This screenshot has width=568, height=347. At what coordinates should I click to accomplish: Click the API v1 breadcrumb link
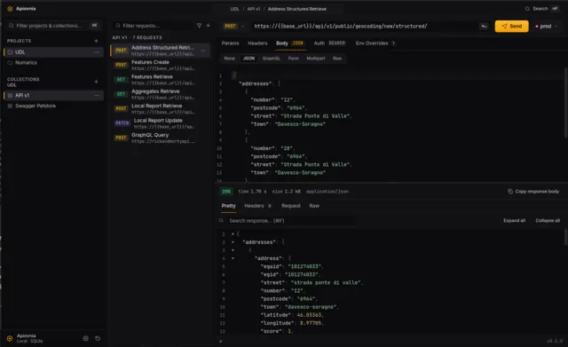[x=254, y=9]
